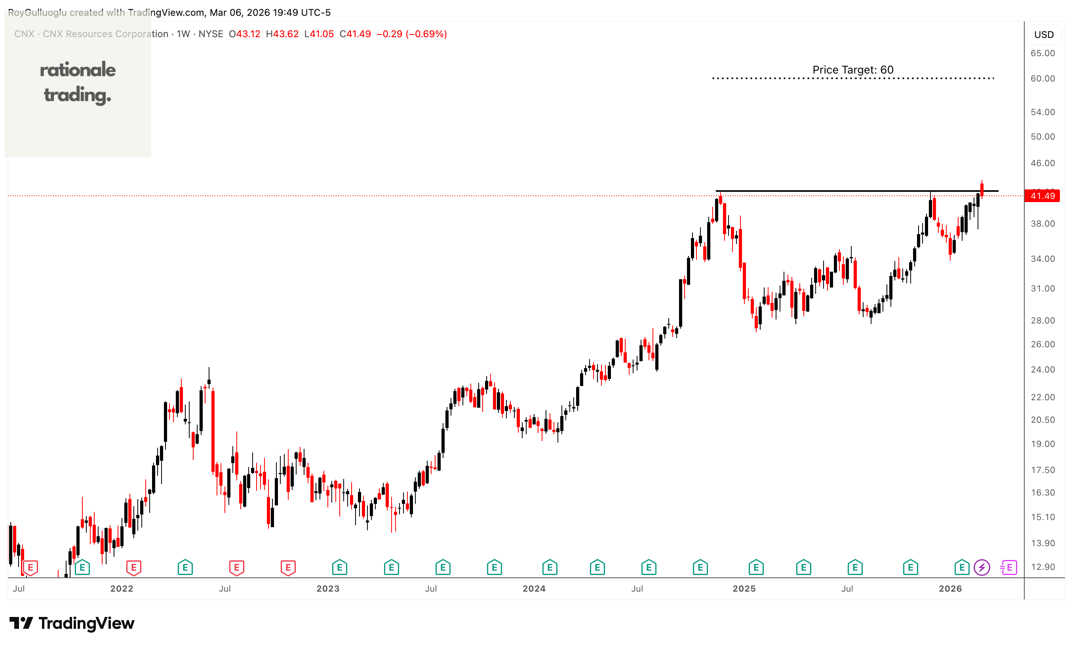Viewport: 1073px width, 647px height.
Task: Open the USD currency selector
Action: (1044, 34)
